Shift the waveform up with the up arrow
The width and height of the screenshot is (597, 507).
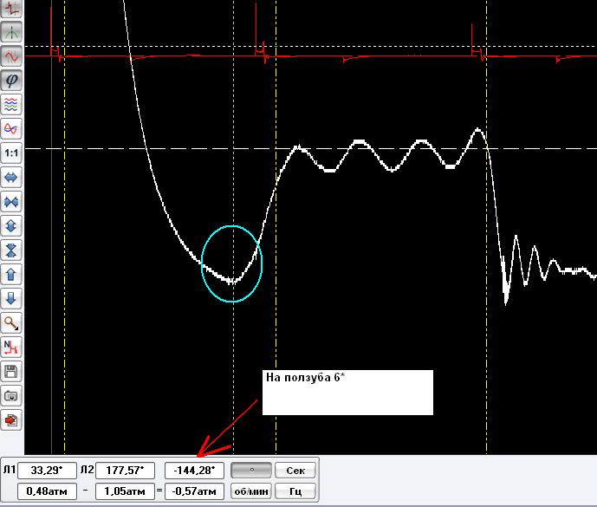click(11, 275)
